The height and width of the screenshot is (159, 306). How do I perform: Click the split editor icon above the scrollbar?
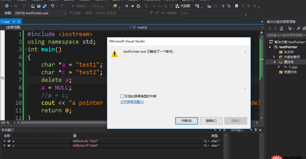click(x=262, y=32)
